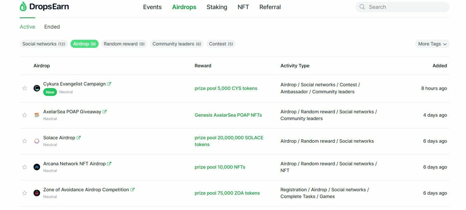Click the Added column header
Screen dimensions: 466x210
coord(440,66)
